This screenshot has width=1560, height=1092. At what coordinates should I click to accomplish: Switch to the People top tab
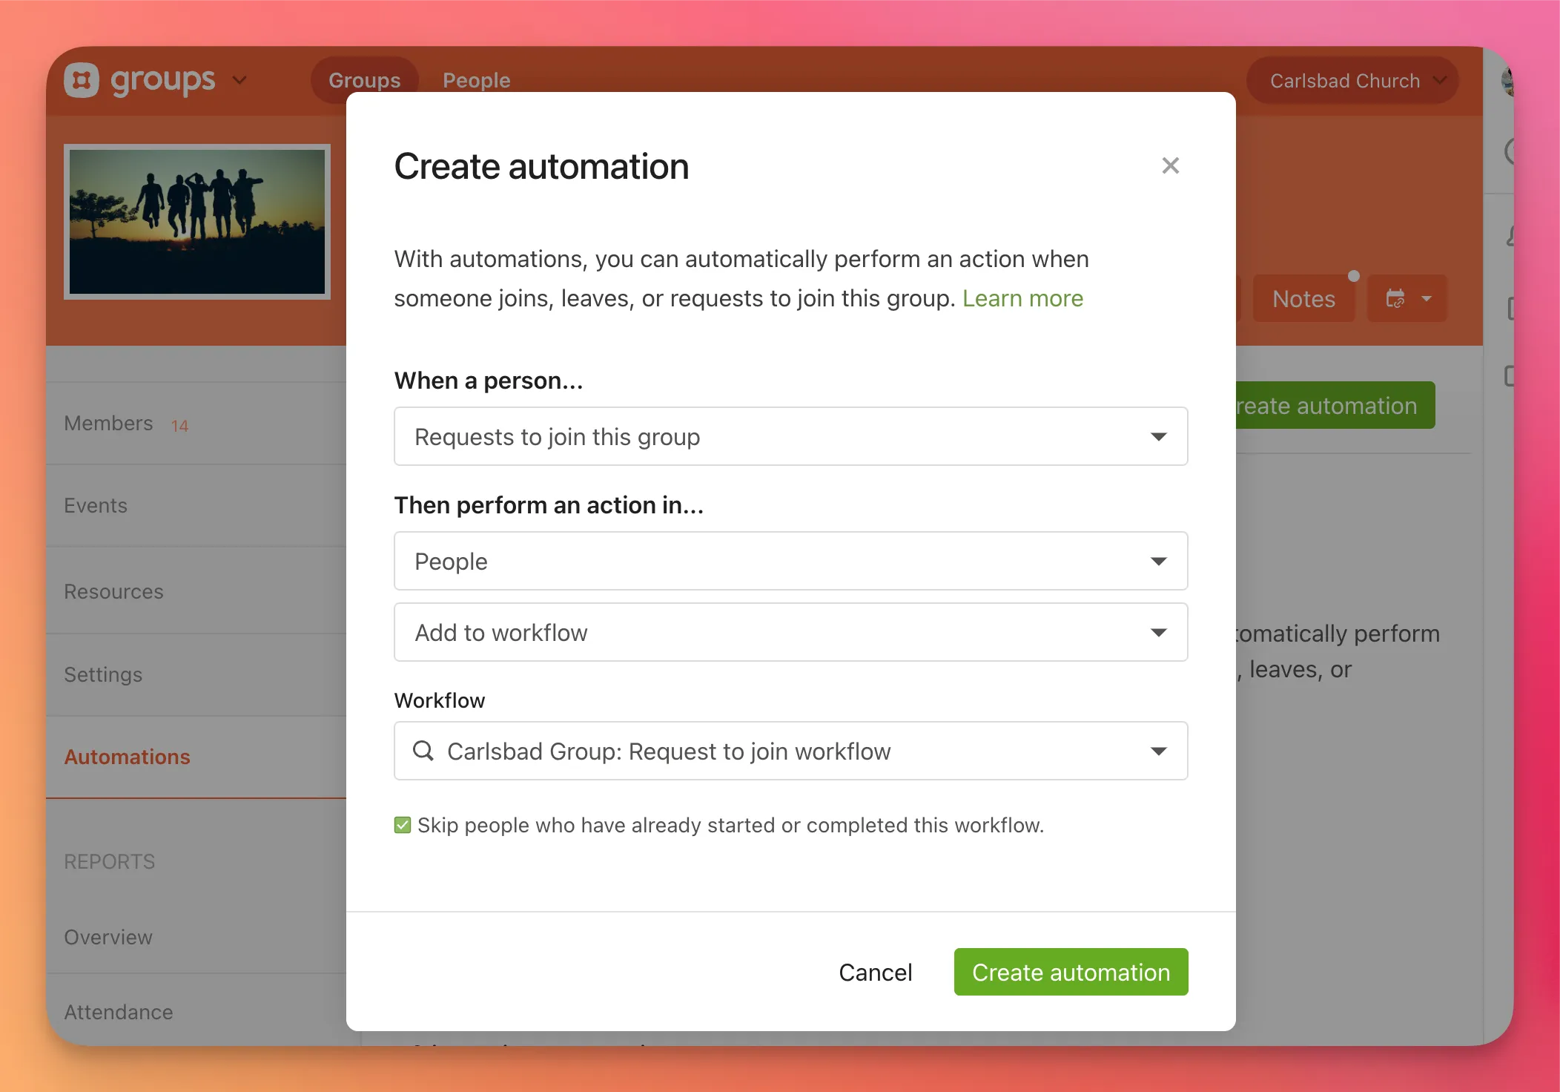tap(476, 80)
